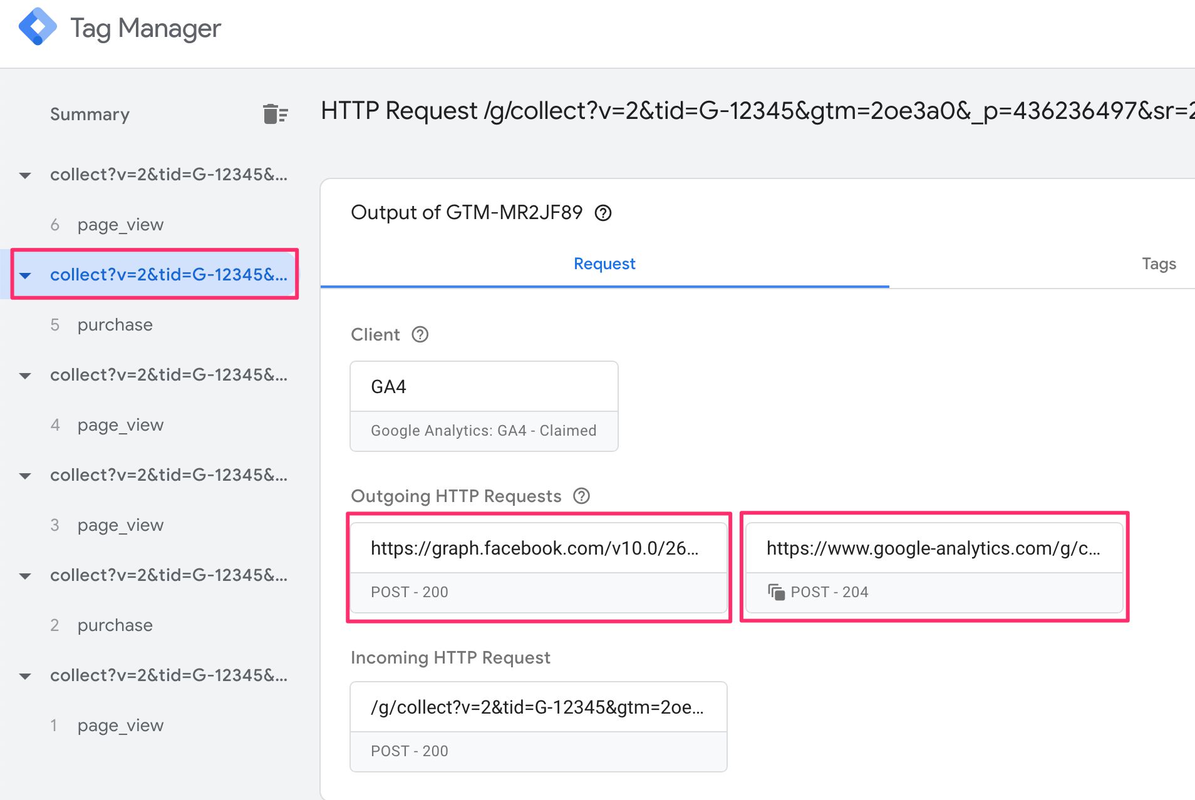Open the incoming /g/collect request card
The width and height of the screenshot is (1195, 800).
coord(539,727)
